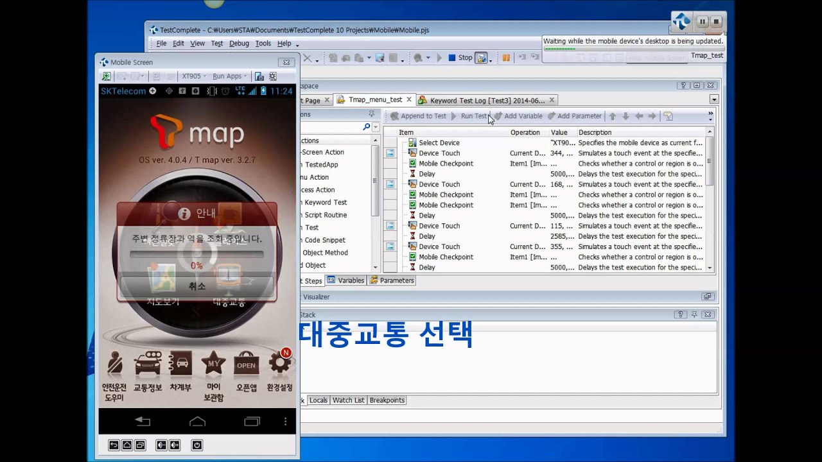Tap the 차계부 car logbook icon
Viewport: 822px width, 462px height.
(180, 364)
